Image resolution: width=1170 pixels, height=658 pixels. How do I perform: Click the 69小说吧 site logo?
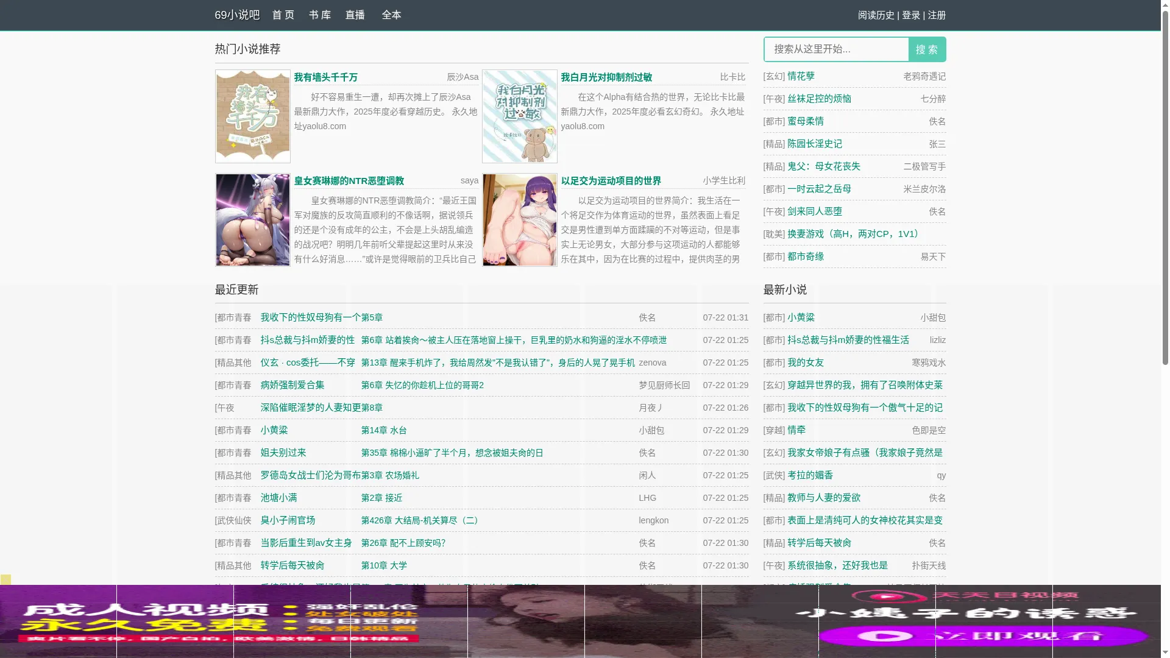pos(237,15)
